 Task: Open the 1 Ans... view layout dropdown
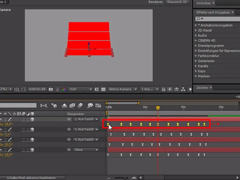pyautogui.click(x=150, y=89)
